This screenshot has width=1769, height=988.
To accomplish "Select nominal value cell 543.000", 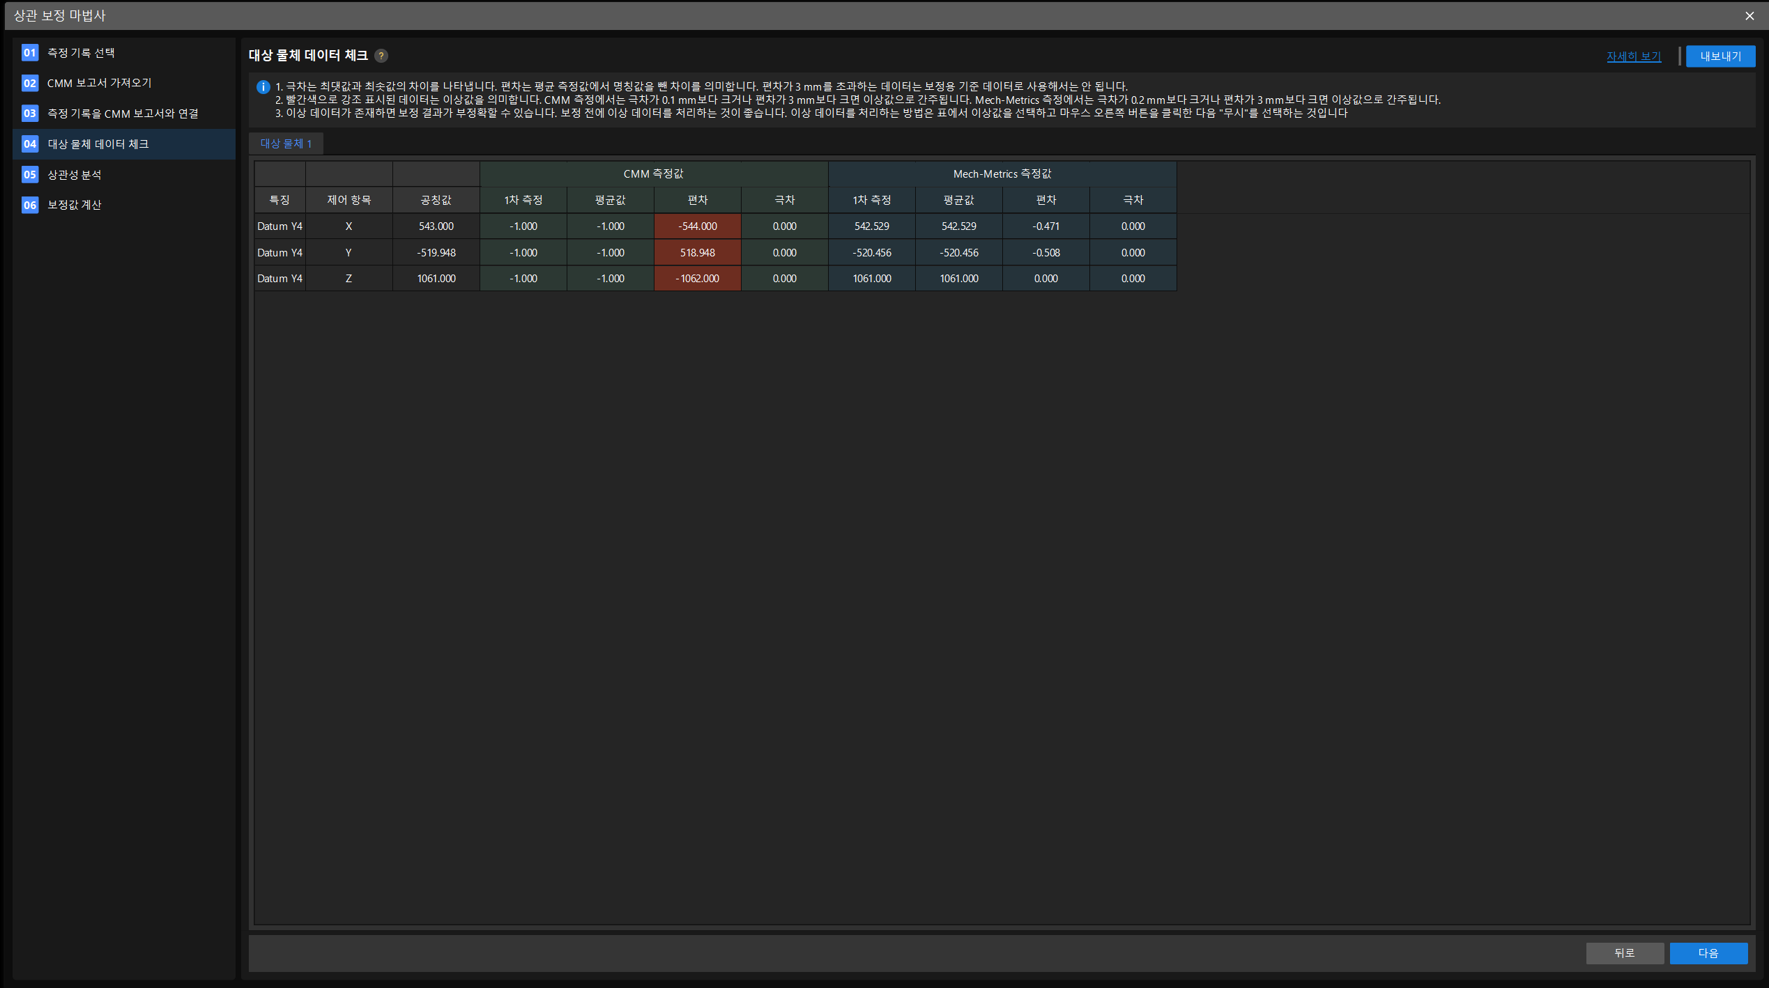I will [436, 226].
